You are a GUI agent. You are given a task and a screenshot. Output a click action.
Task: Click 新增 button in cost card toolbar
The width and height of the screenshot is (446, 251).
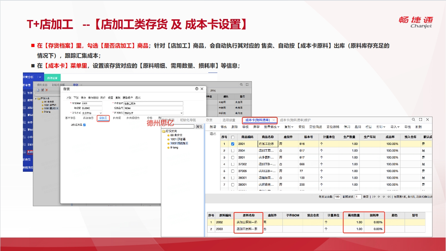(x=213, y=127)
